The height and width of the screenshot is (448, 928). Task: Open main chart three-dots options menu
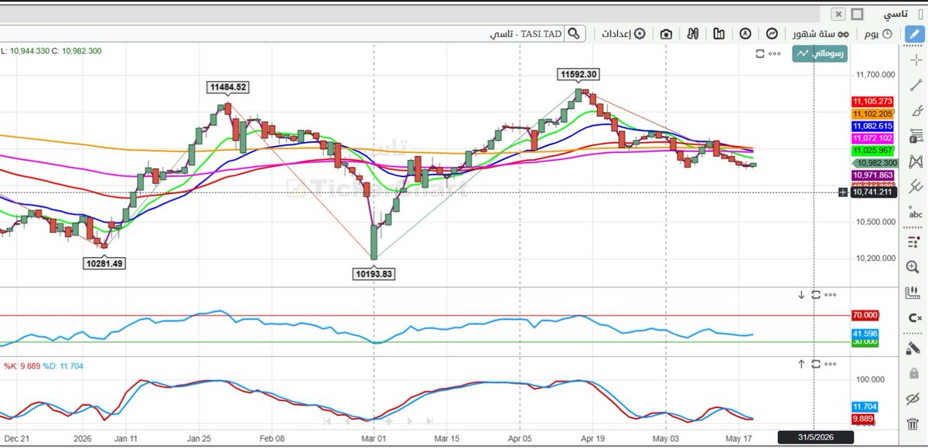pos(776,53)
